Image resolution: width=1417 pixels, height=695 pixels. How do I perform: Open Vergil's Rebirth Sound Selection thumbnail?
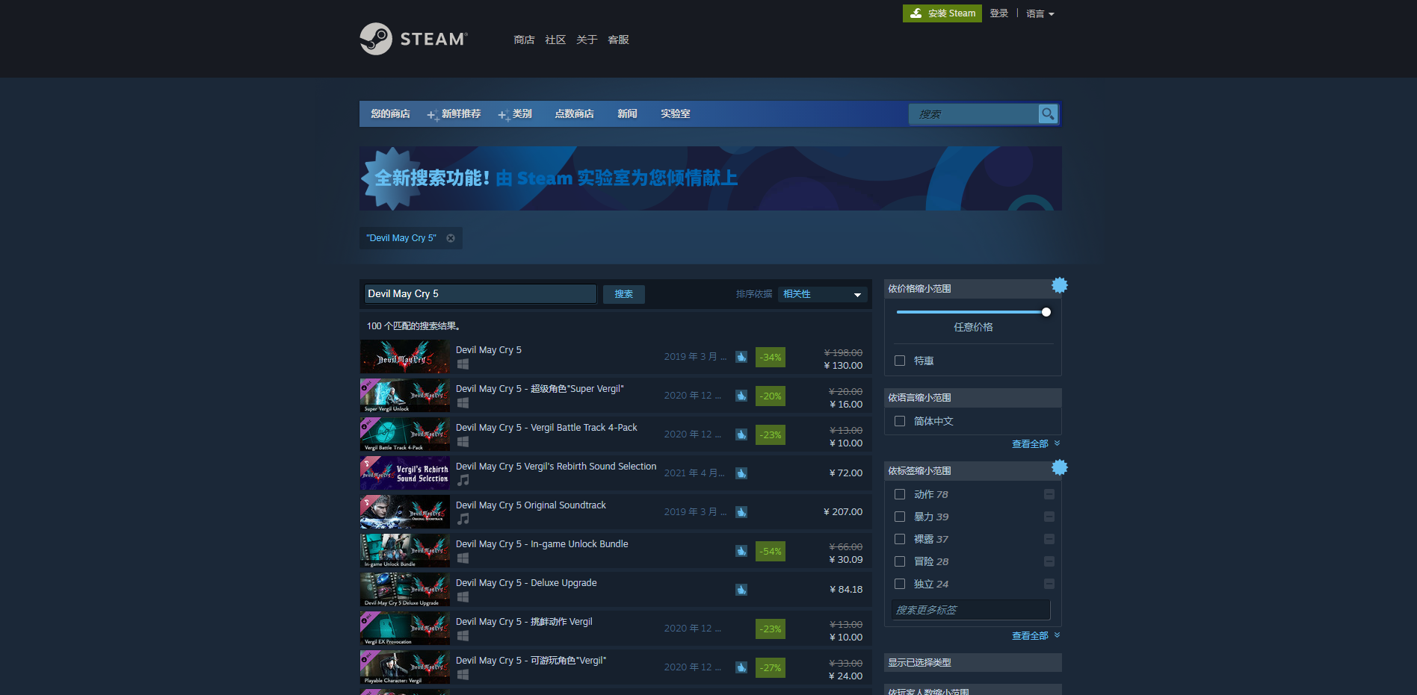pos(404,473)
